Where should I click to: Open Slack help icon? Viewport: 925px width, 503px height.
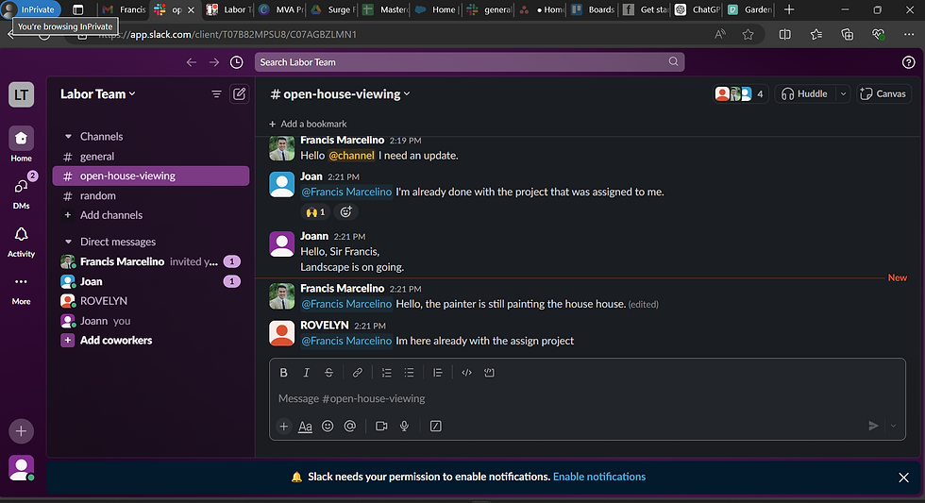click(908, 62)
